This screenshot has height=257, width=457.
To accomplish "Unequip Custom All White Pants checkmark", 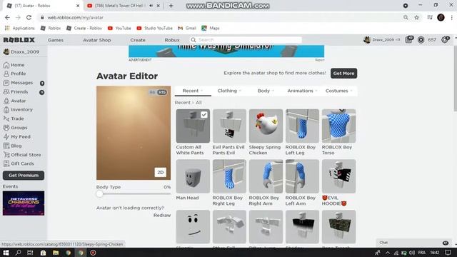I will click(204, 115).
